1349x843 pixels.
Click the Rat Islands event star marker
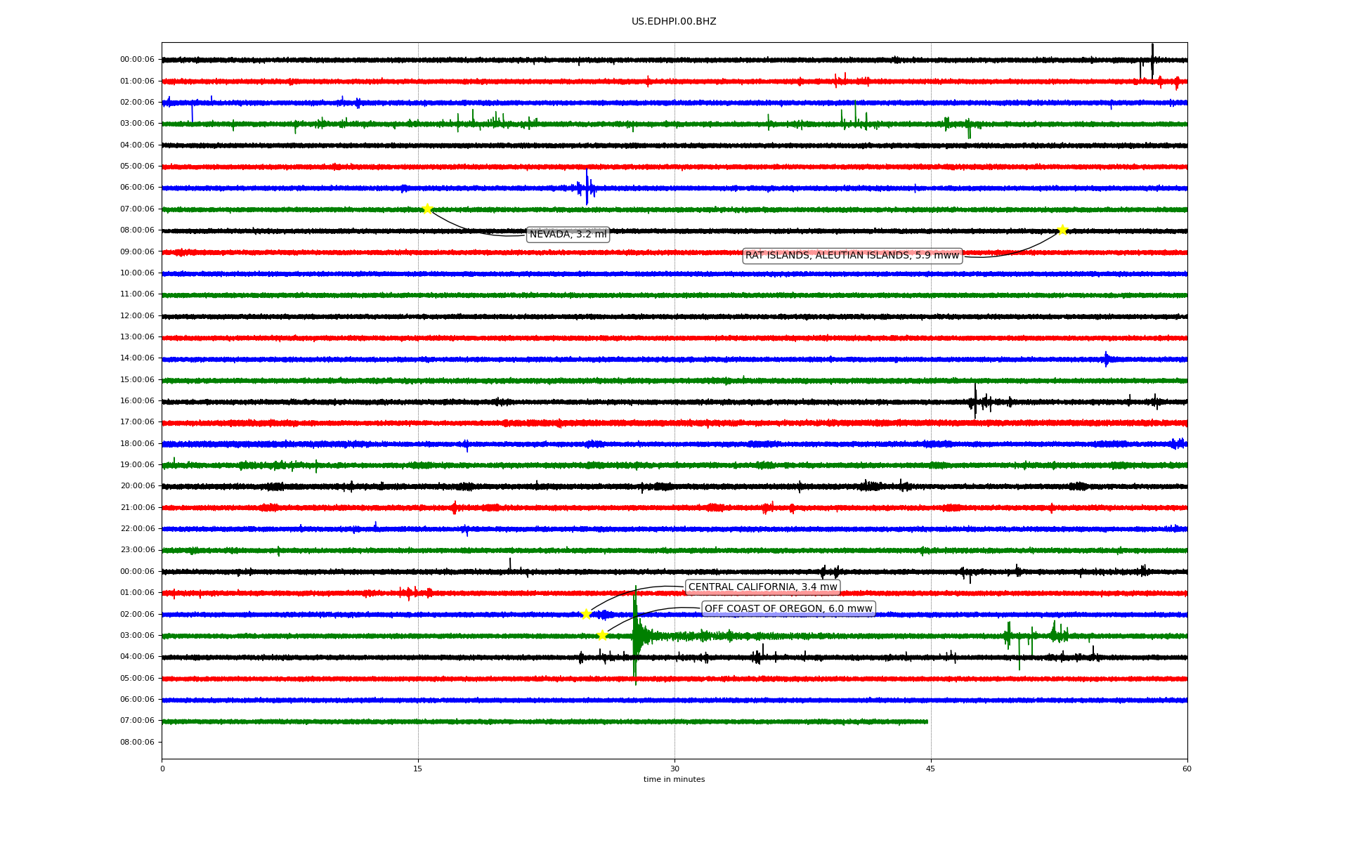tap(1062, 230)
